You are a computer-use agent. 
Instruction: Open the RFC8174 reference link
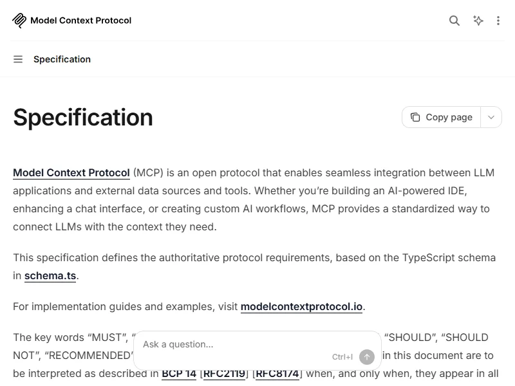pos(277,374)
